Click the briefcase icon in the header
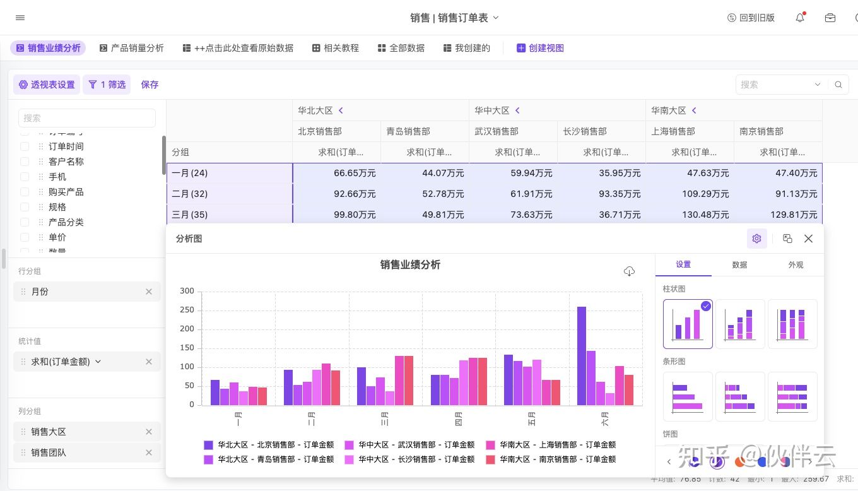The width and height of the screenshot is (858, 491). point(830,18)
